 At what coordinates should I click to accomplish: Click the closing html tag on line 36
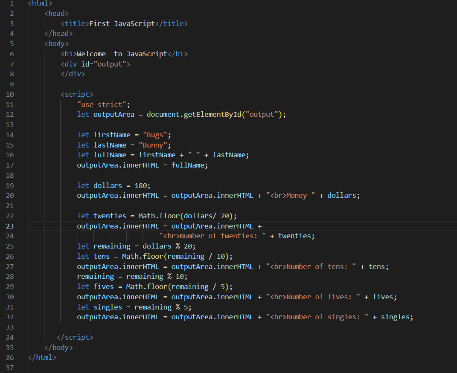(41, 357)
